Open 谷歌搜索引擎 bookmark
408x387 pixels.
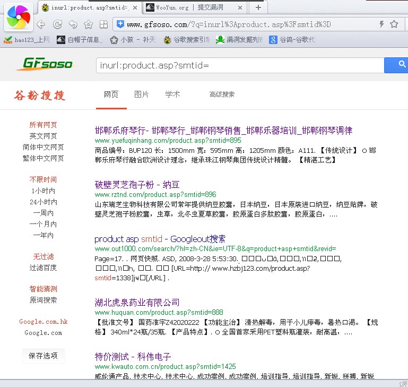187,40
